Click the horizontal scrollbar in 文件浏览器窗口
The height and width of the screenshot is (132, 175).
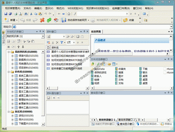122,88
